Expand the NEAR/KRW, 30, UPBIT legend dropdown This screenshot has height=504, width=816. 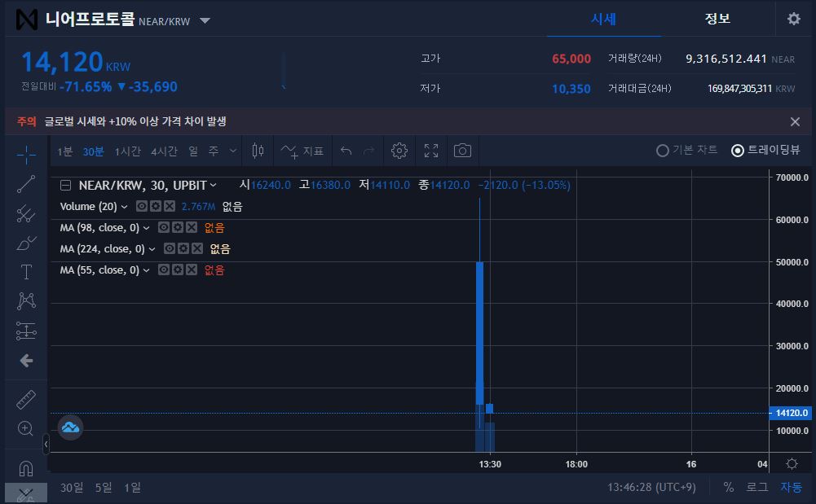(x=214, y=186)
